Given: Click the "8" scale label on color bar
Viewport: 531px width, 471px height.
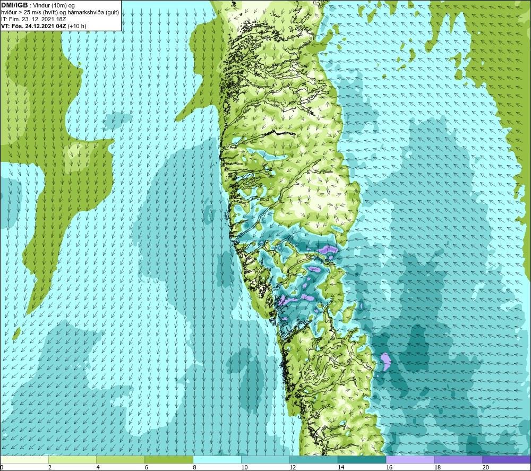Looking at the screenshot, I should pos(194,467).
